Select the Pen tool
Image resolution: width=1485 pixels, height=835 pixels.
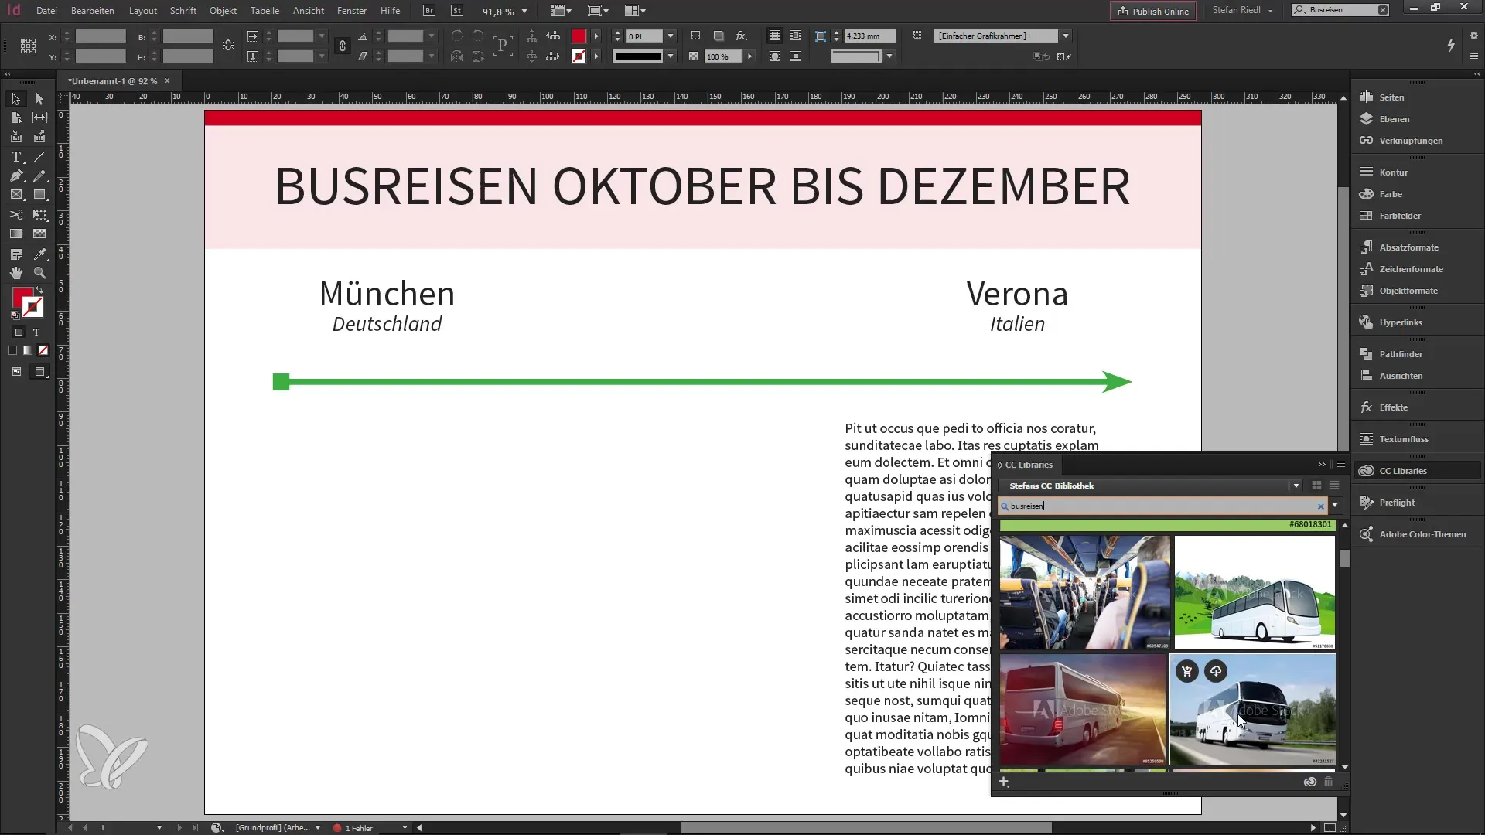(15, 176)
